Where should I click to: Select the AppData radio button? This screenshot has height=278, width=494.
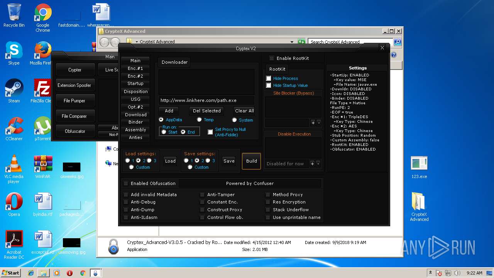pyautogui.click(x=161, y=120)
